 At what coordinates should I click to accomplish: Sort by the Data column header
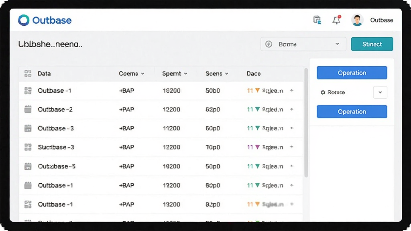tap(44, 74)
